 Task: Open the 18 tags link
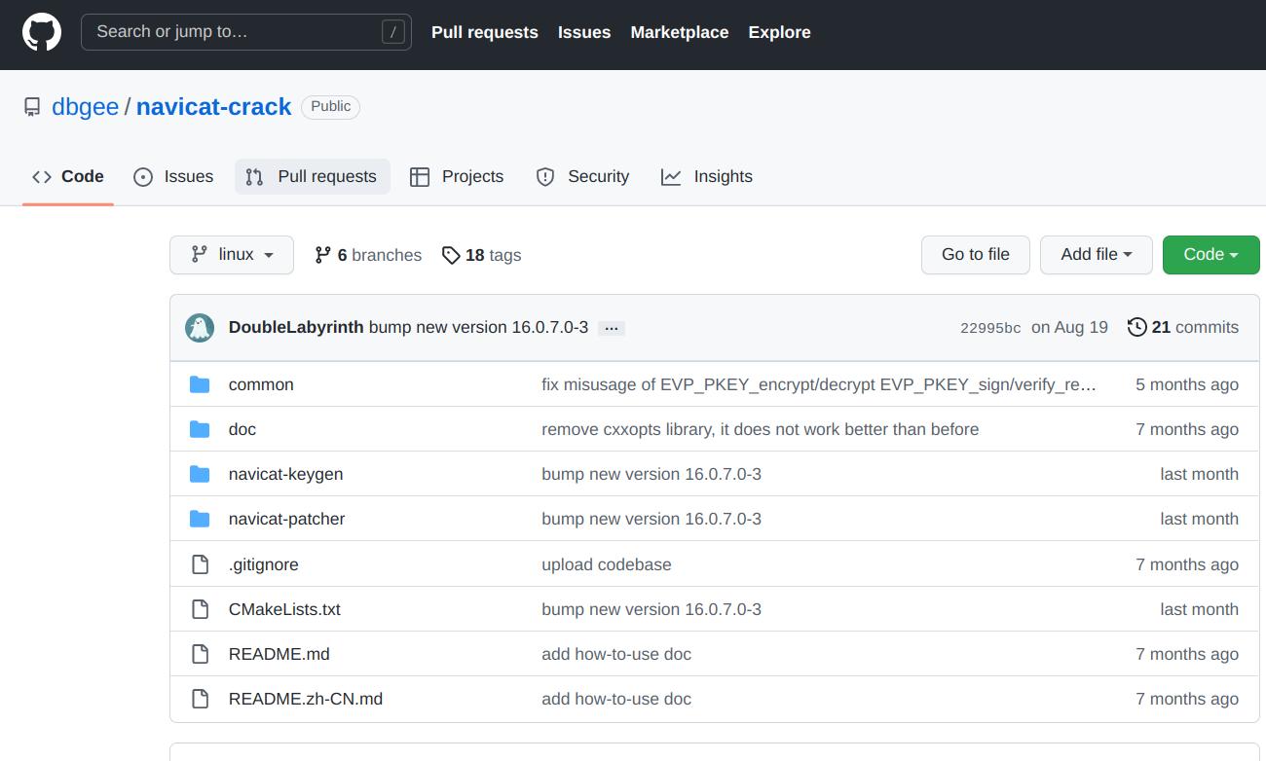pos(482,255)
